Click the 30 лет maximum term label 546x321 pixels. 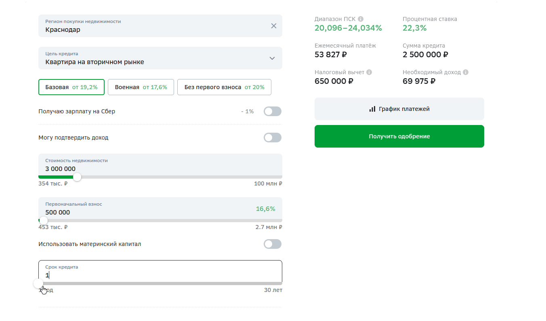[x=273, y=290]
